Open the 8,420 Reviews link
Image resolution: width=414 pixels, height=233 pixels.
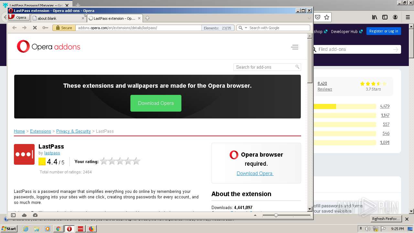click(x=325, y=86)
